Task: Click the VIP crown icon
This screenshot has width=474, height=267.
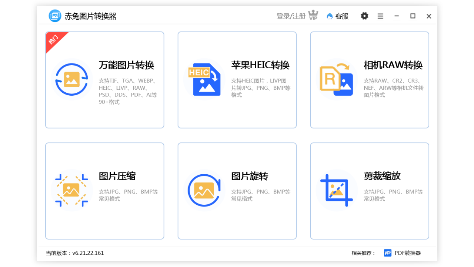Action: [x=313, y=15]
